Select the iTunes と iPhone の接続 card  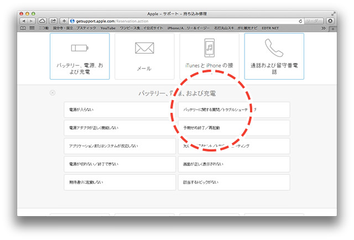(209, 56)
